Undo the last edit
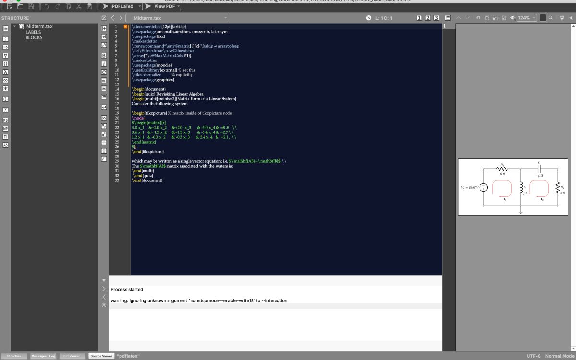Image resolution: width=576 pixels, height=360 pixels. coord(47,6)
